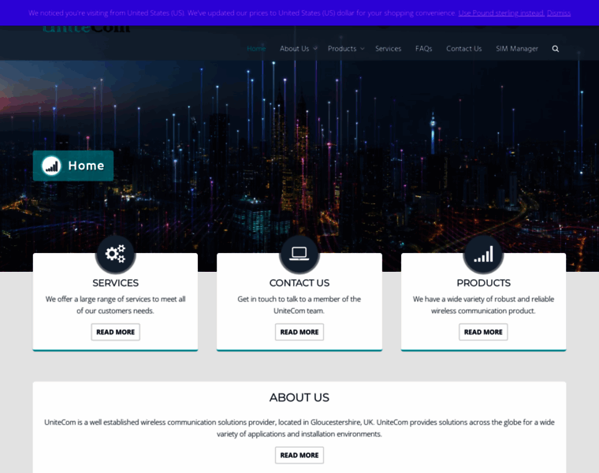
Task: Expand the About Us dropdown menu
Action: (x=298, y=49)
